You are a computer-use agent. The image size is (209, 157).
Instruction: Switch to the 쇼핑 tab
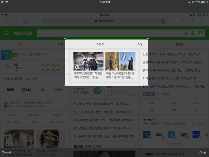pyautogui.click(x=140, y=44)
